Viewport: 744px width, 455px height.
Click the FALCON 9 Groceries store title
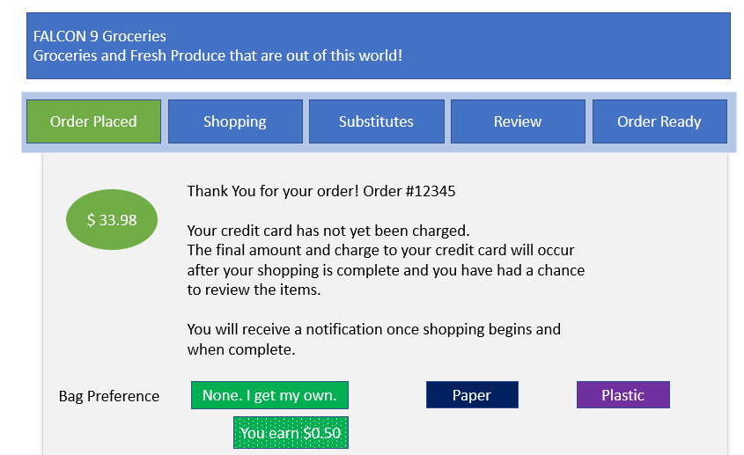coord(99,36)
